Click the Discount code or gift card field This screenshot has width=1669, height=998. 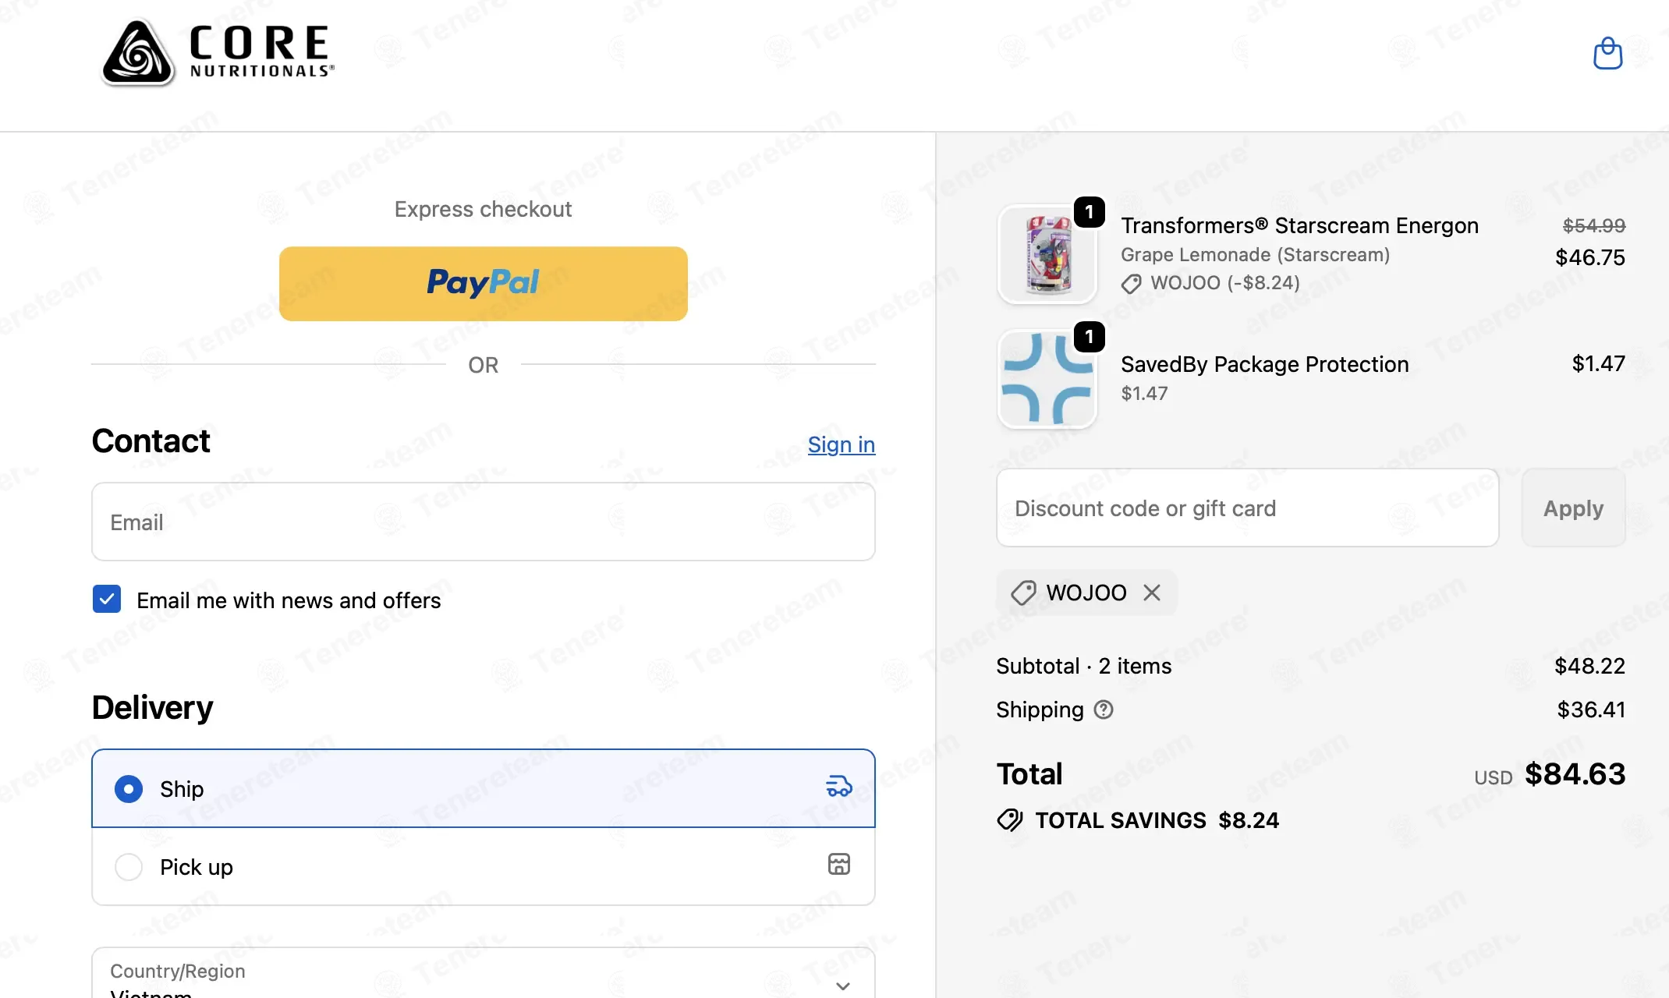click(x=1247, y=508)
